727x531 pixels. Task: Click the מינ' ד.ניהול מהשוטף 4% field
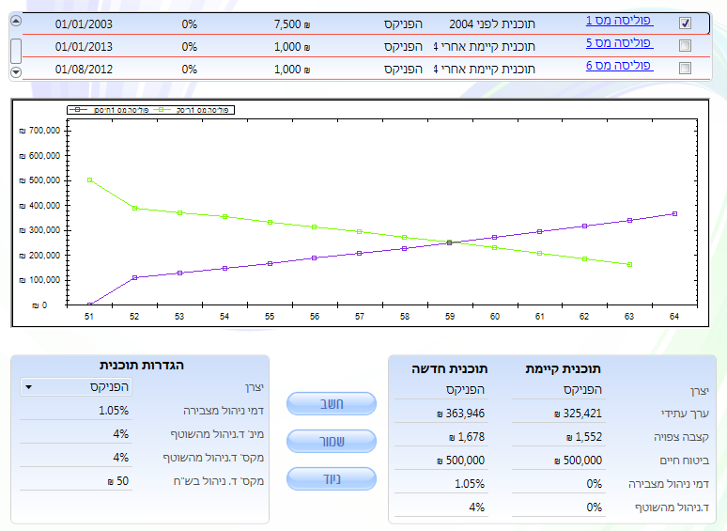(x=76, y=434)
